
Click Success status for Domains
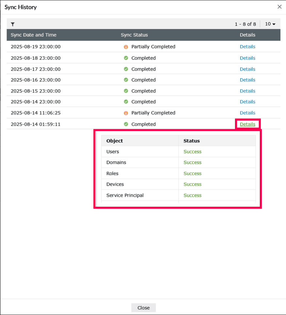coord(193,163)
